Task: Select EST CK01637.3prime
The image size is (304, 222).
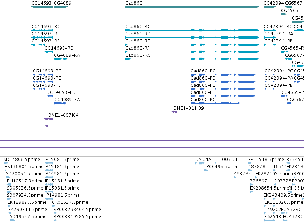Action: [54, 206]
